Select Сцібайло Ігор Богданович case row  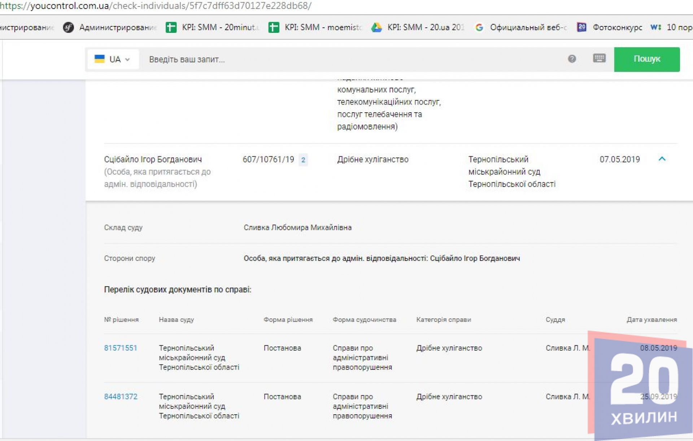(x=153, y=160)
